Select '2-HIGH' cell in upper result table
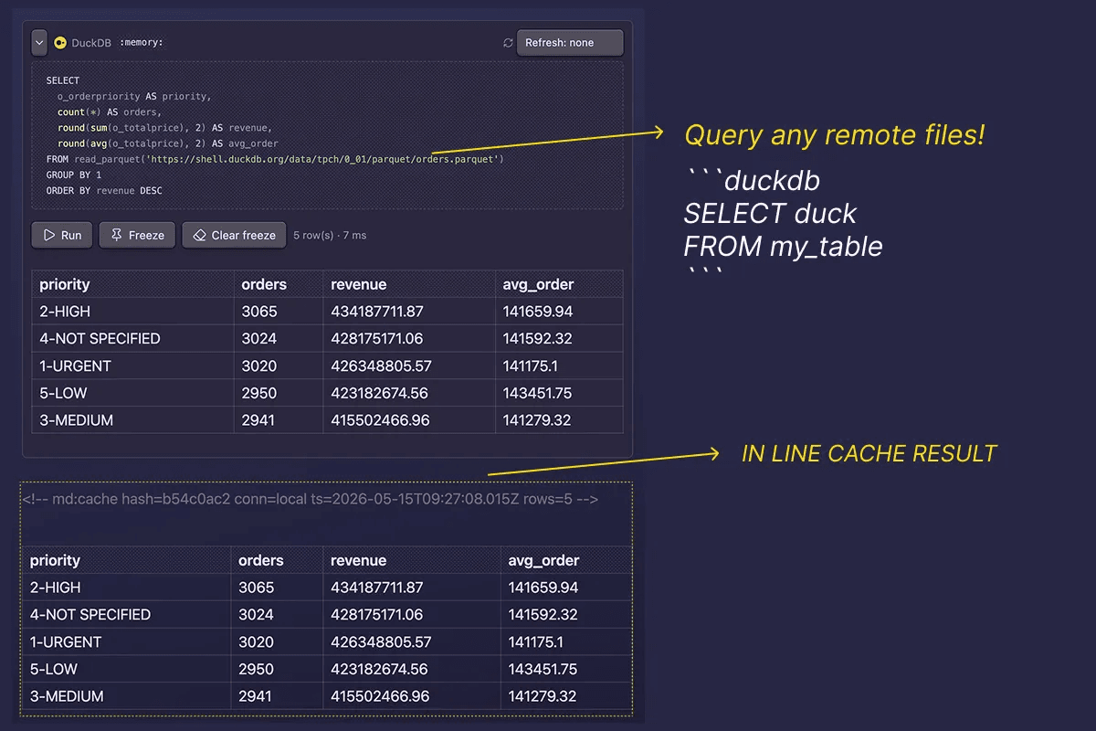Viewport: 1096px width, 731px height. [x=65, y=312]
